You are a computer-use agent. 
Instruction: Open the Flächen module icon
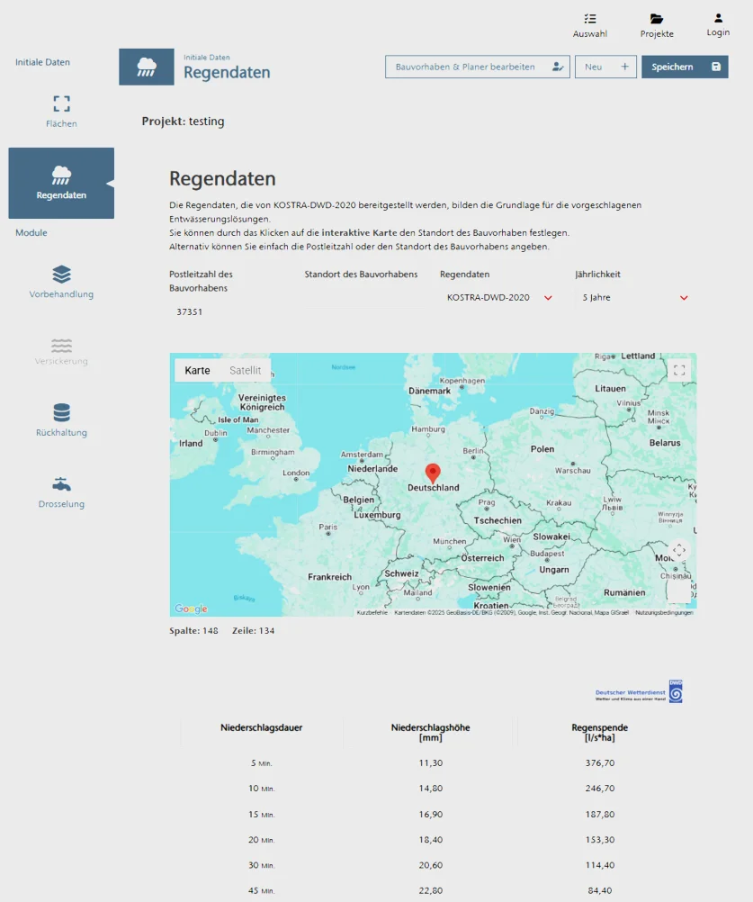tap(61, 104)
